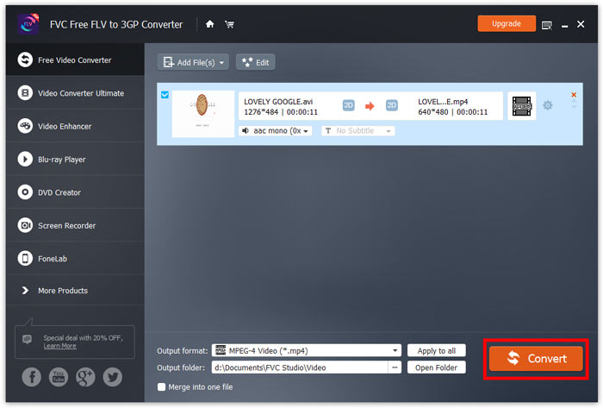Click the Upgrade button
The height and width of the screenshot is (408, 603).
point(507,23)
